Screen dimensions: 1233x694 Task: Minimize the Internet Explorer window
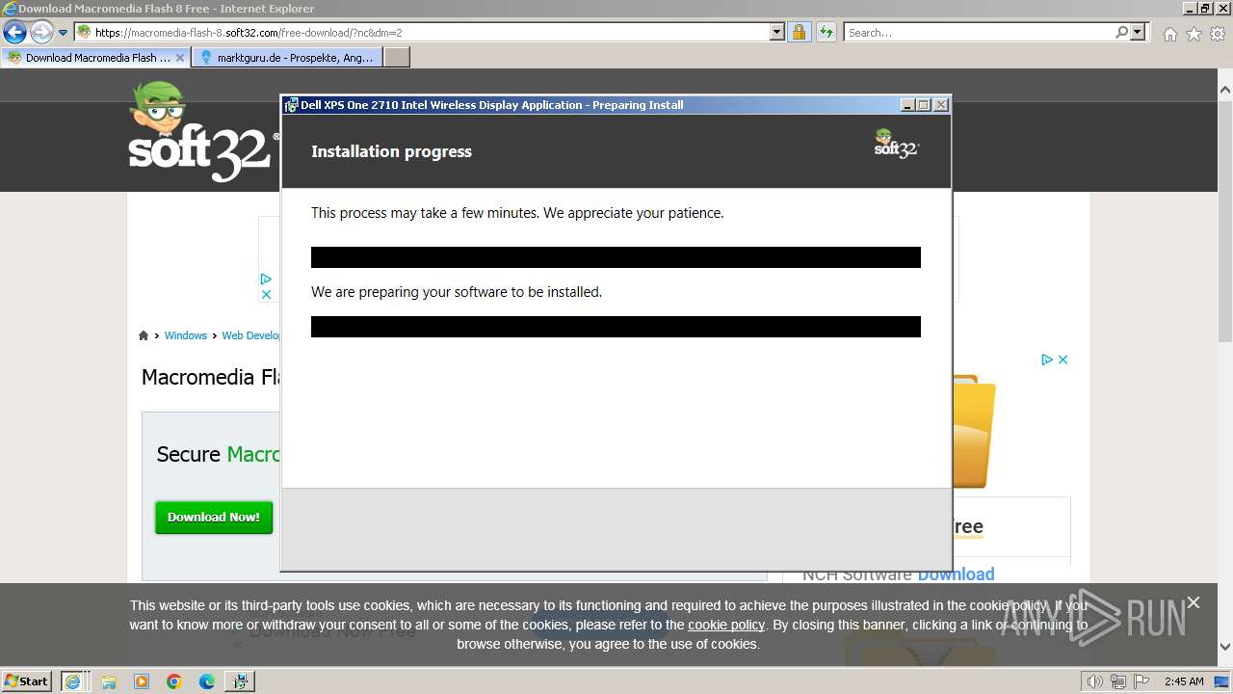click(1191, 9)
